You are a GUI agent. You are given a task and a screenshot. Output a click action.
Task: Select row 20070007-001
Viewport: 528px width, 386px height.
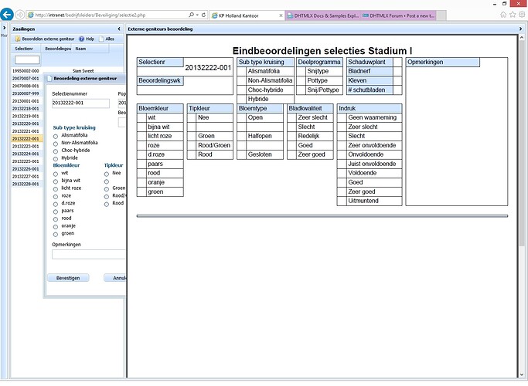pos(27,78)
